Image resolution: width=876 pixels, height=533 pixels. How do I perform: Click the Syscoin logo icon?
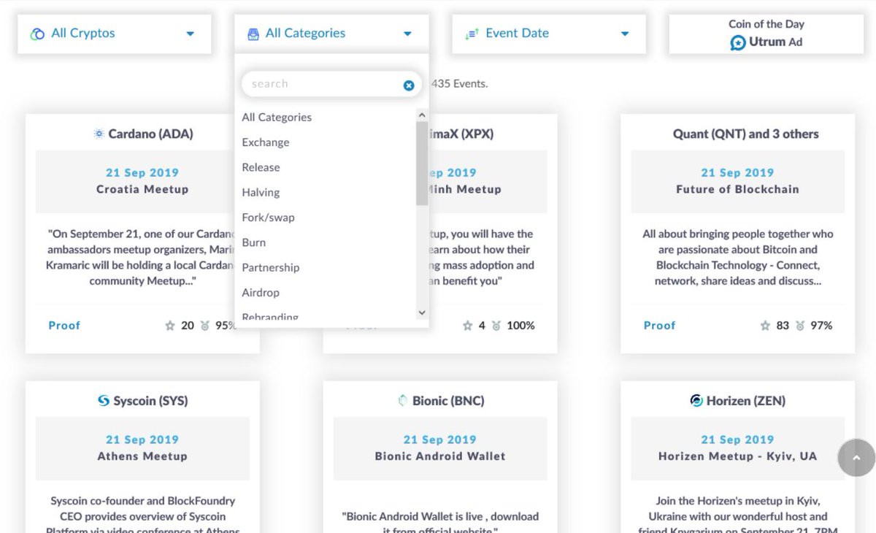[103, 401]
